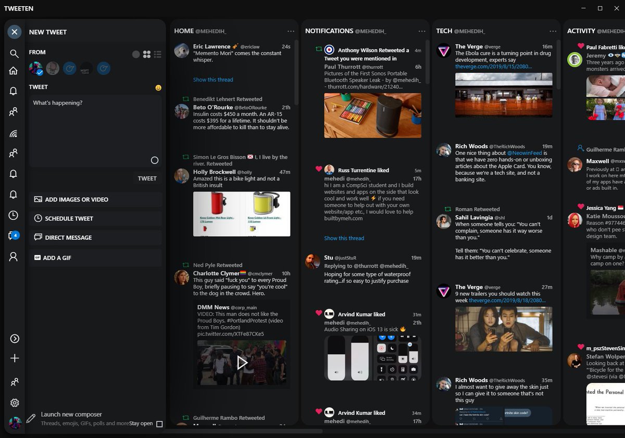Click TWEETEN in the title bar

click(18, 8)
